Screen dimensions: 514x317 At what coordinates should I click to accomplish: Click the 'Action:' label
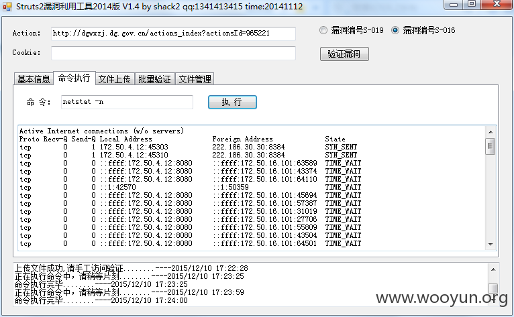pyautogui.click(x=27, y=33)
